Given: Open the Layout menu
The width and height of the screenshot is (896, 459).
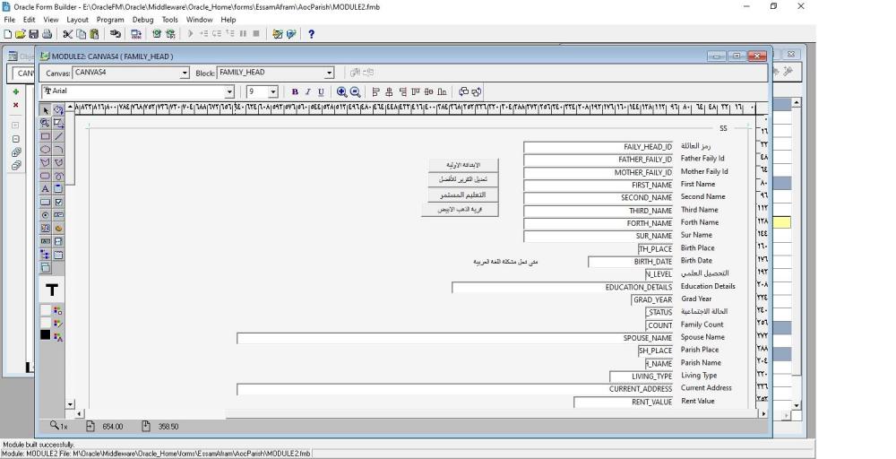Looking at the screenshot, I should [x=77, y=19].
